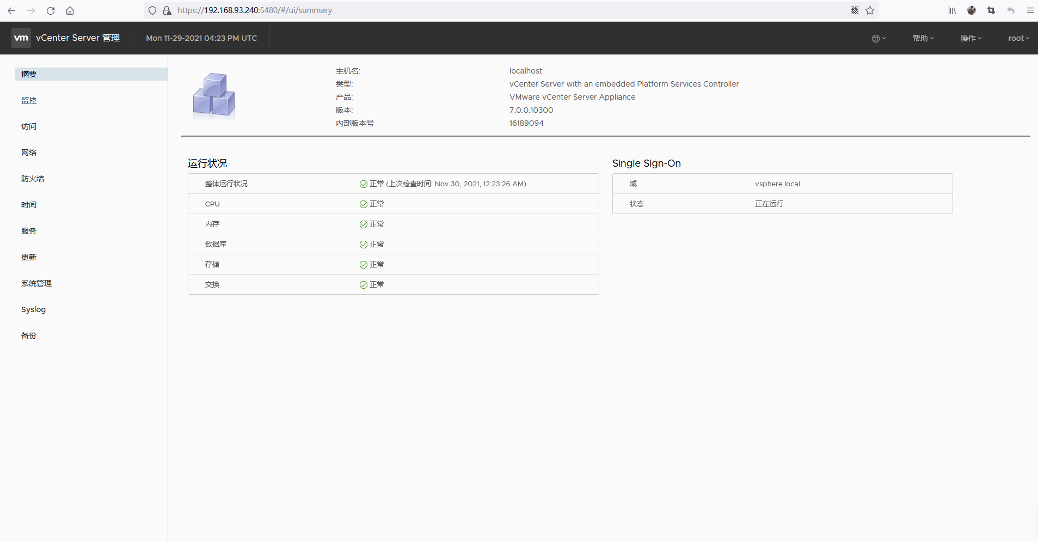Click the 运行状况 health heading

click(x=207, y=163)
